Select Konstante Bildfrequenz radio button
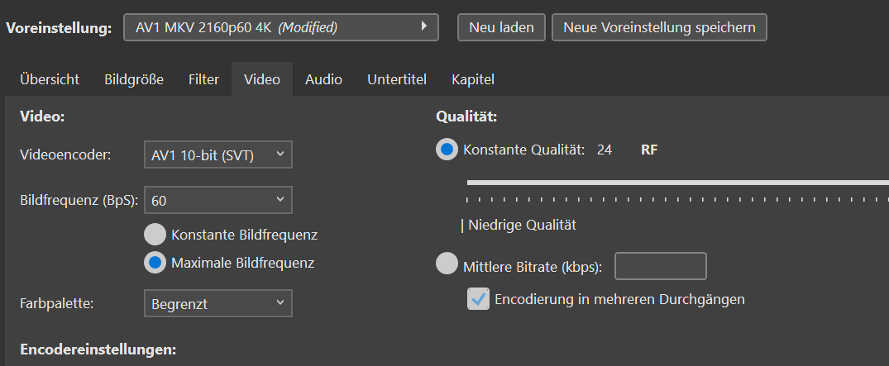889x366 pixels. pyautogui.click(x=155, y=235)
